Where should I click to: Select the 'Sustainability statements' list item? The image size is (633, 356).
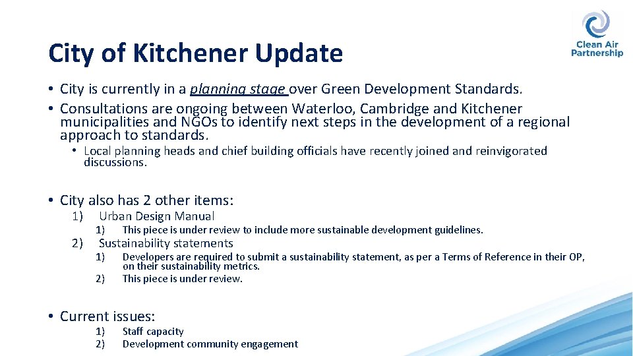(x=166, y=243)
